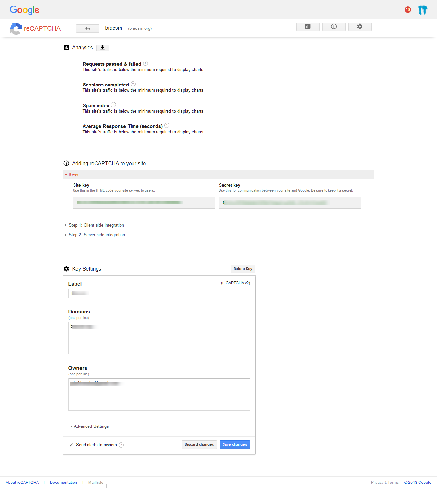Open notifications badge showing 10

(408, 10)
